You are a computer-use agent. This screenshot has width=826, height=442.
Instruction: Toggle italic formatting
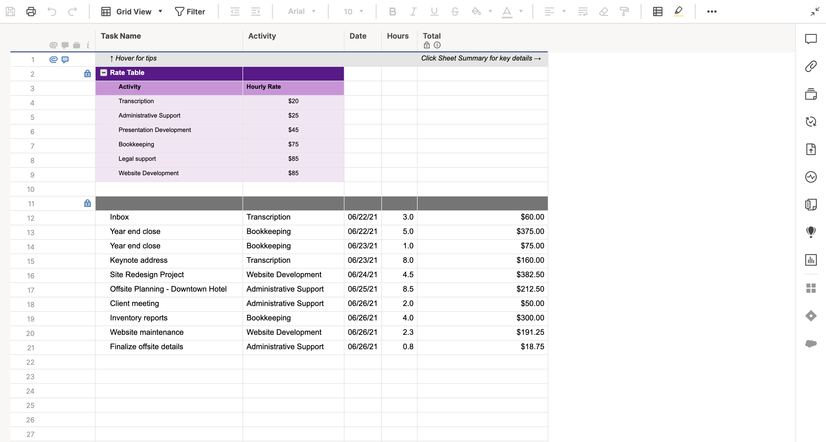coord(413,12)
